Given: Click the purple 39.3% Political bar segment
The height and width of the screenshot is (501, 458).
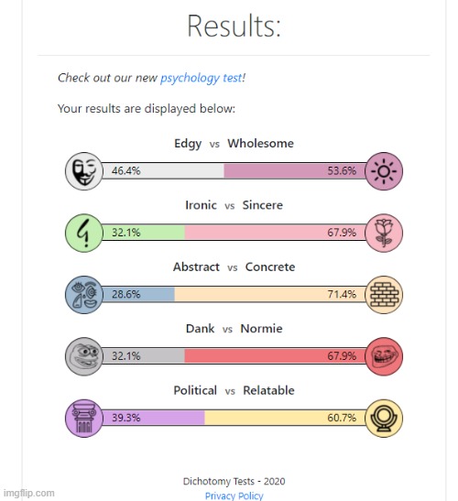Looking at the screenshot, I should point(154,418).
